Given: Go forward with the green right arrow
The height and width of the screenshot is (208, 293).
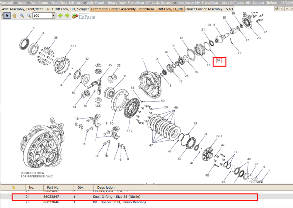Looking at the screenshot, I should (67, 16).
